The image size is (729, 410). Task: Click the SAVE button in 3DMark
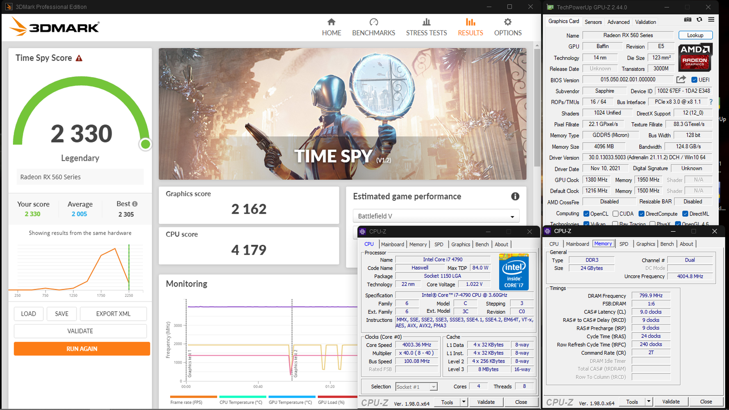click(x=62, y=314)
